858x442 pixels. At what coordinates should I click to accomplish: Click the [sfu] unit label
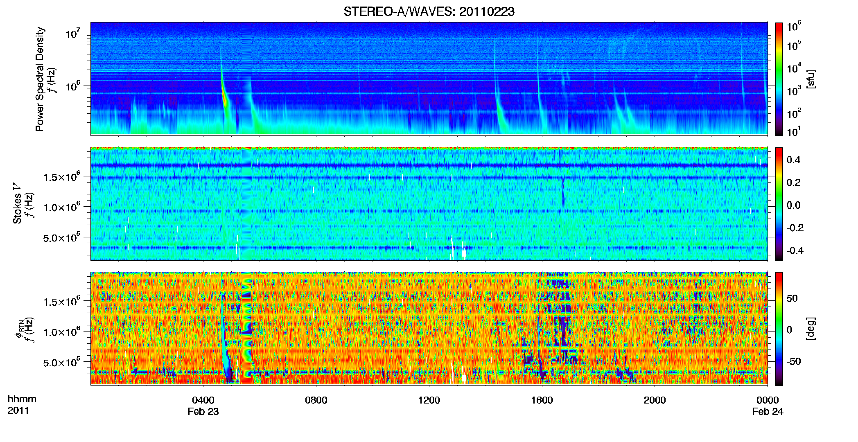tap(811, 79)
